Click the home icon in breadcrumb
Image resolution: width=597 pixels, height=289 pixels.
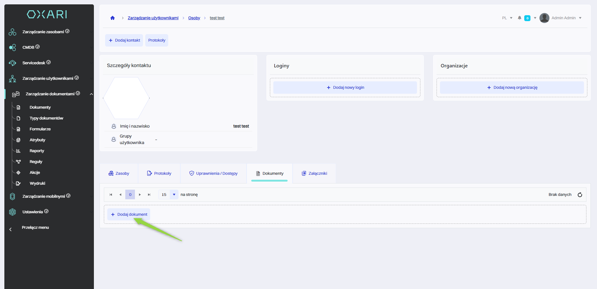pos(113,18)
